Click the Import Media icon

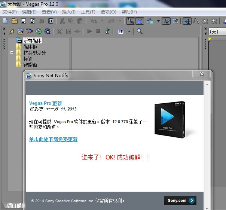21,31
